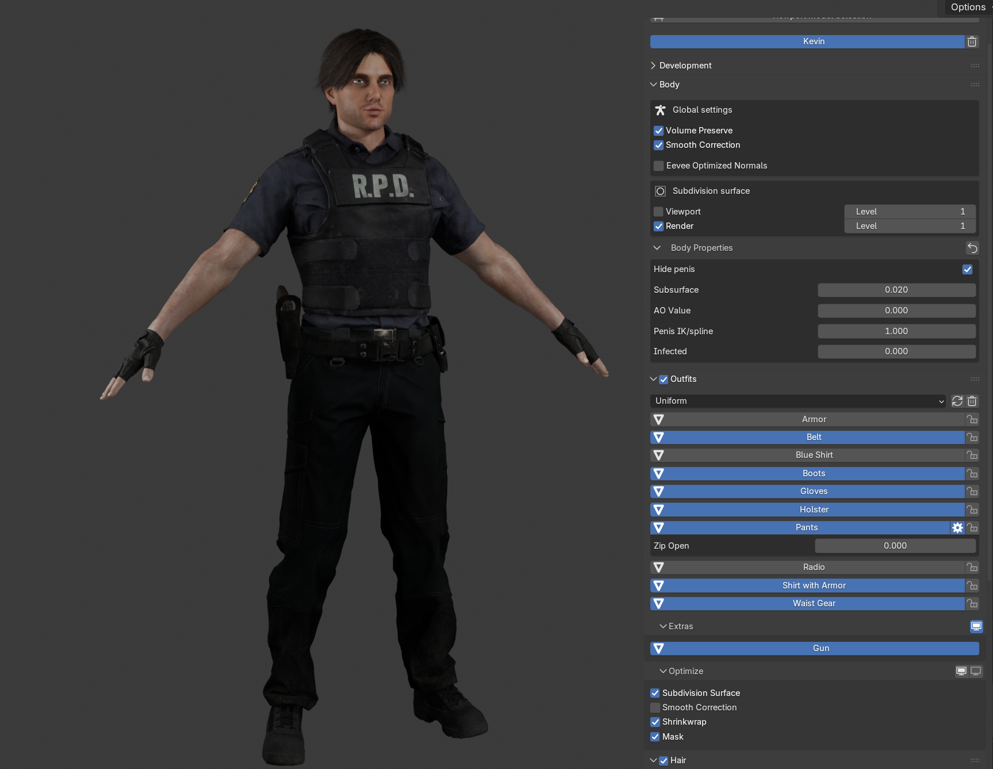The height and width of the screenshot is (769, 993).
Task: Select the Kevin model button
Action: pyautogui.click(x=807, y=41)
